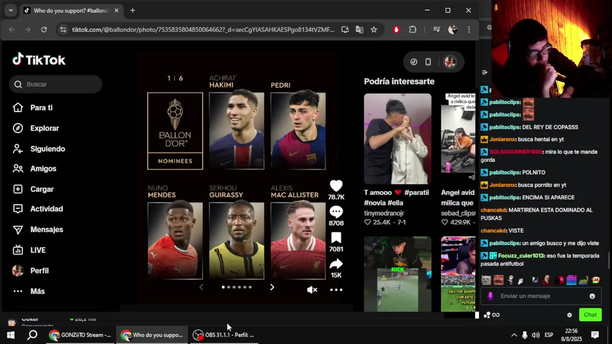
Task: Go to the previous slide arrow
Action: (201, 287)
